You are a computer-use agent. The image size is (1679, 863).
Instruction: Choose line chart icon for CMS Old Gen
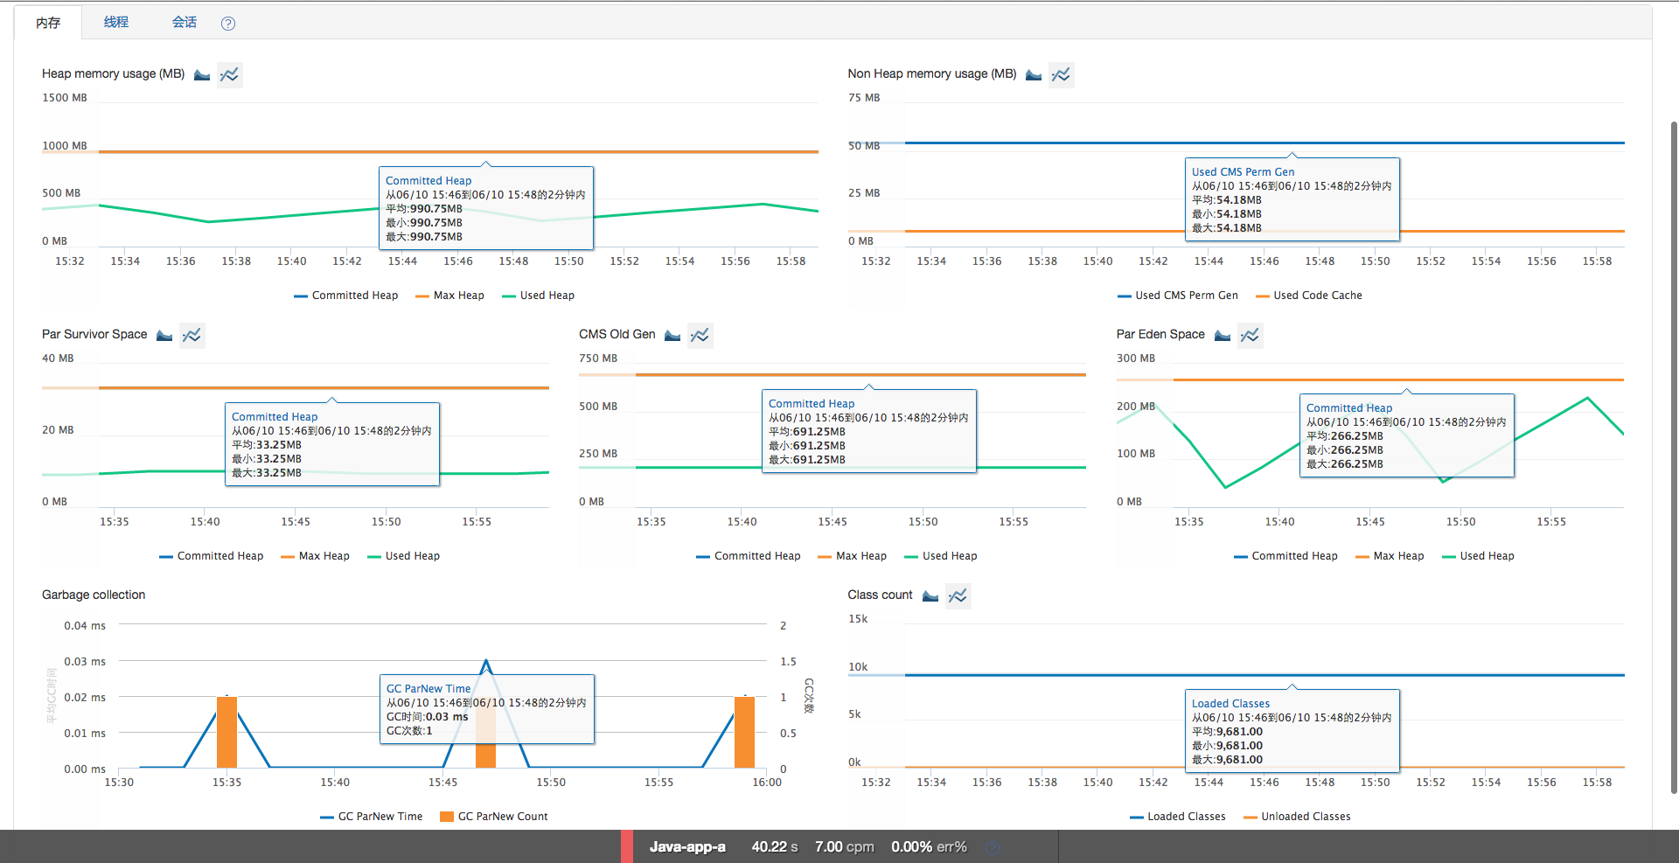700,335
